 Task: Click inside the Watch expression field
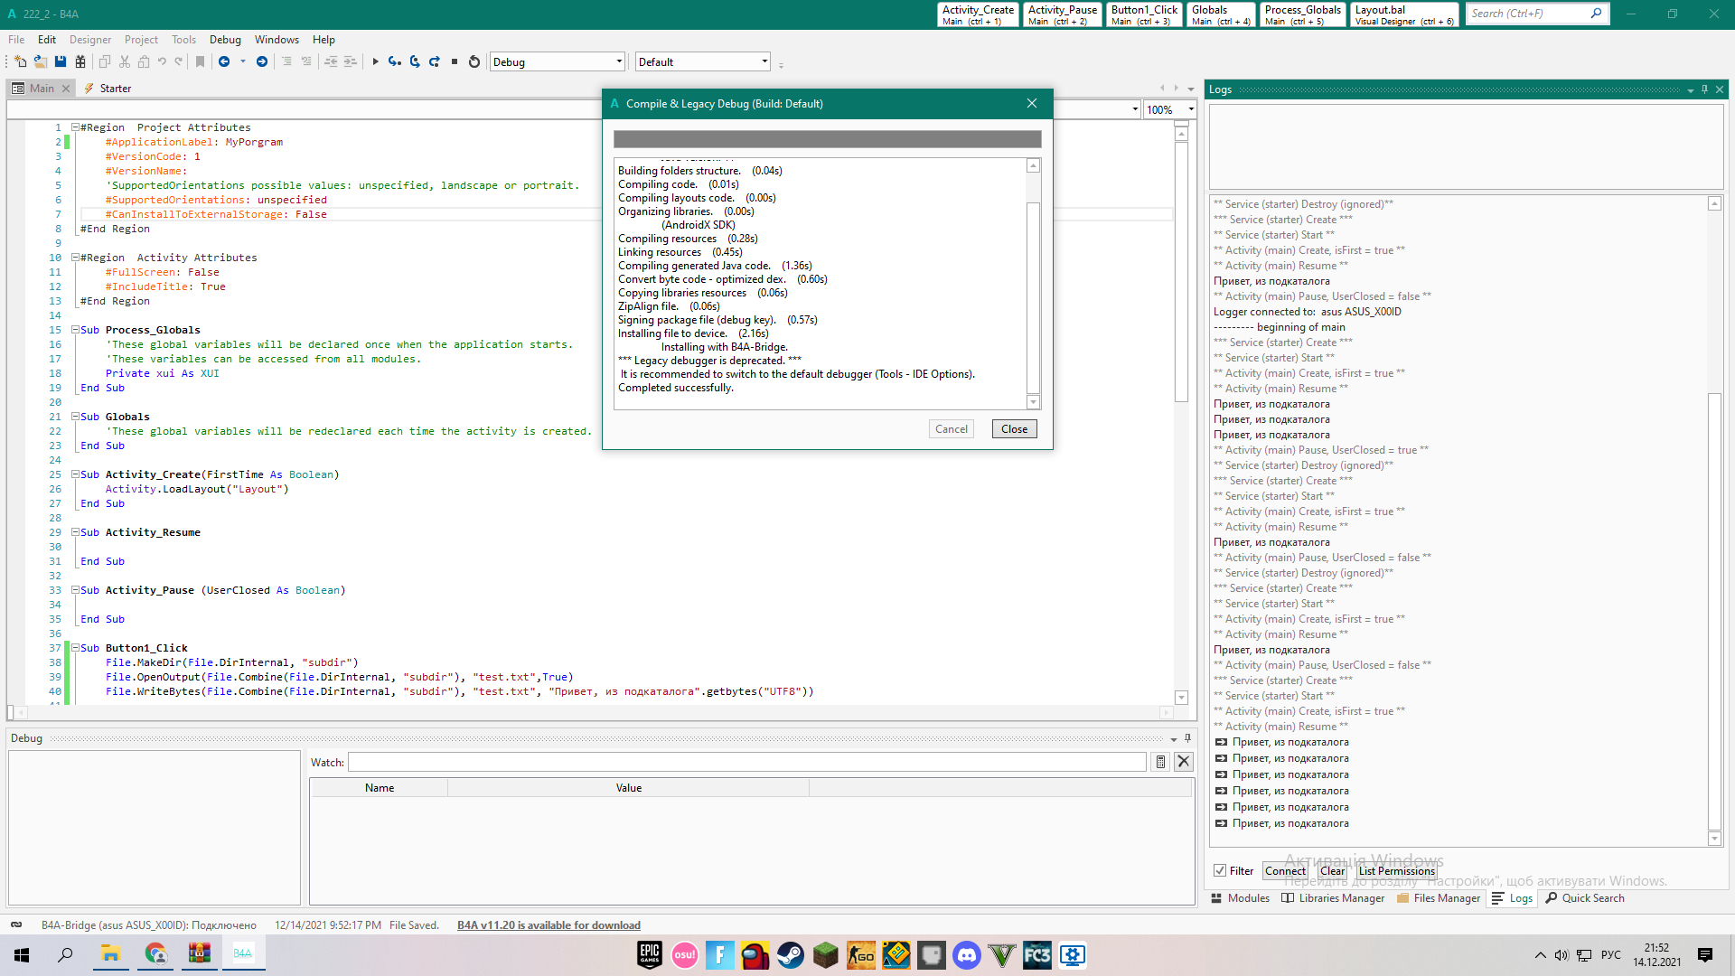tap(748, 762)
